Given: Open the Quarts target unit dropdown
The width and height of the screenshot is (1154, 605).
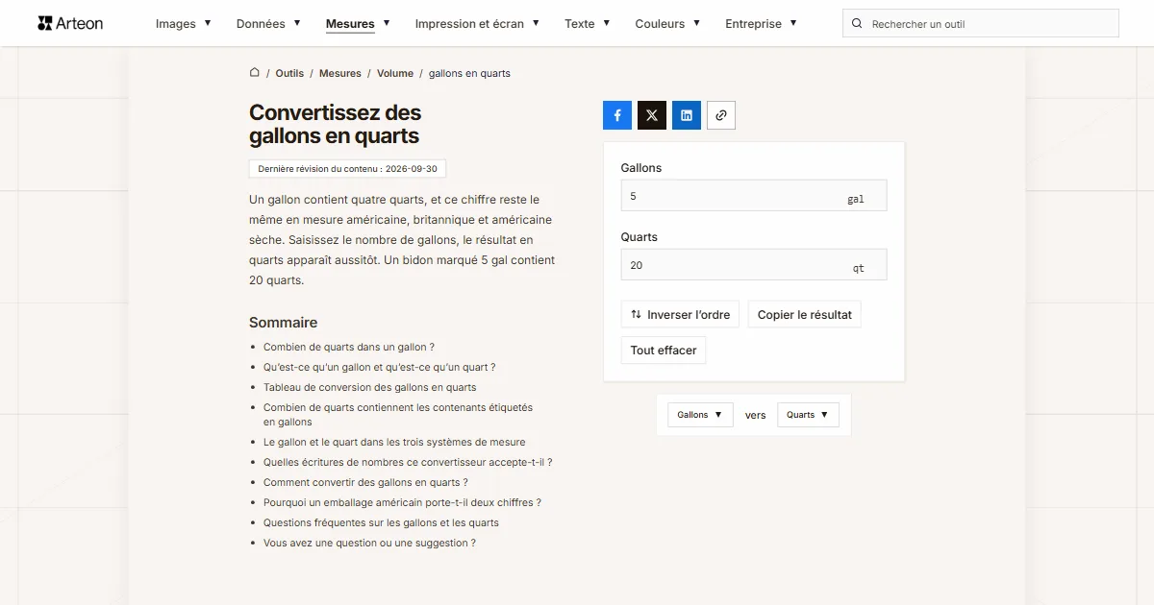Looking at the screenshot, I should click(x=808, y=415).
